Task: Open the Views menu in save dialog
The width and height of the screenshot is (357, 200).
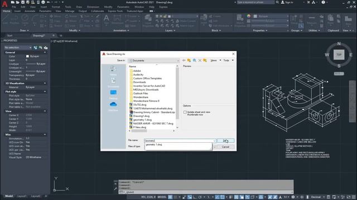Action: (x=215, y=61)
